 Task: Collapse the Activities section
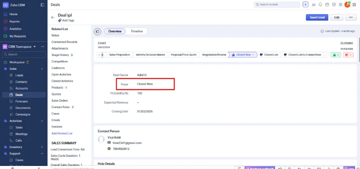click(x=42, y=121)
